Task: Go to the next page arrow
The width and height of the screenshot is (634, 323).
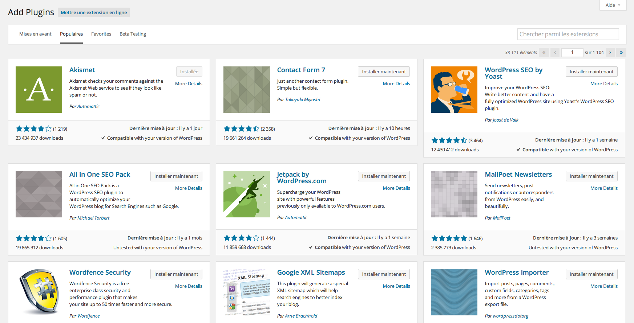Action: (x=610, y=53)
